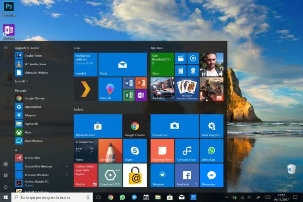The width and height of the screenshot is (303, 202).
Task: Open Task View on the taskbar
Action: click(x=99, y=197)
